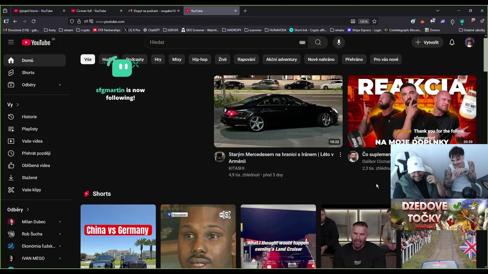Open Dalibor Cicman channel avatar
Image resolution: width=488 pixels, height=274 pixels.
coord(353,156)
